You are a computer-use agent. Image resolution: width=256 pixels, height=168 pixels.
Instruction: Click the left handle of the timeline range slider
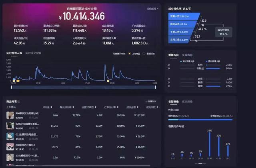[x=11, y=86]
